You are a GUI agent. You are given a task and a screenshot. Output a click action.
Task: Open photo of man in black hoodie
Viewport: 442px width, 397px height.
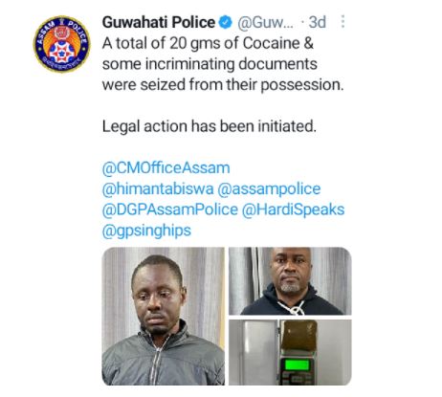[x=290, y=281]
